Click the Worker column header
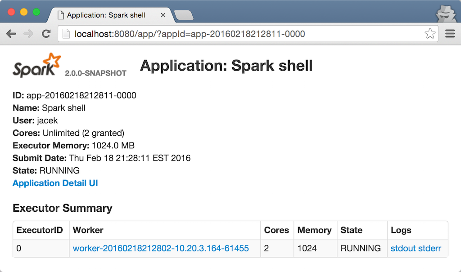 click(88, 230)
